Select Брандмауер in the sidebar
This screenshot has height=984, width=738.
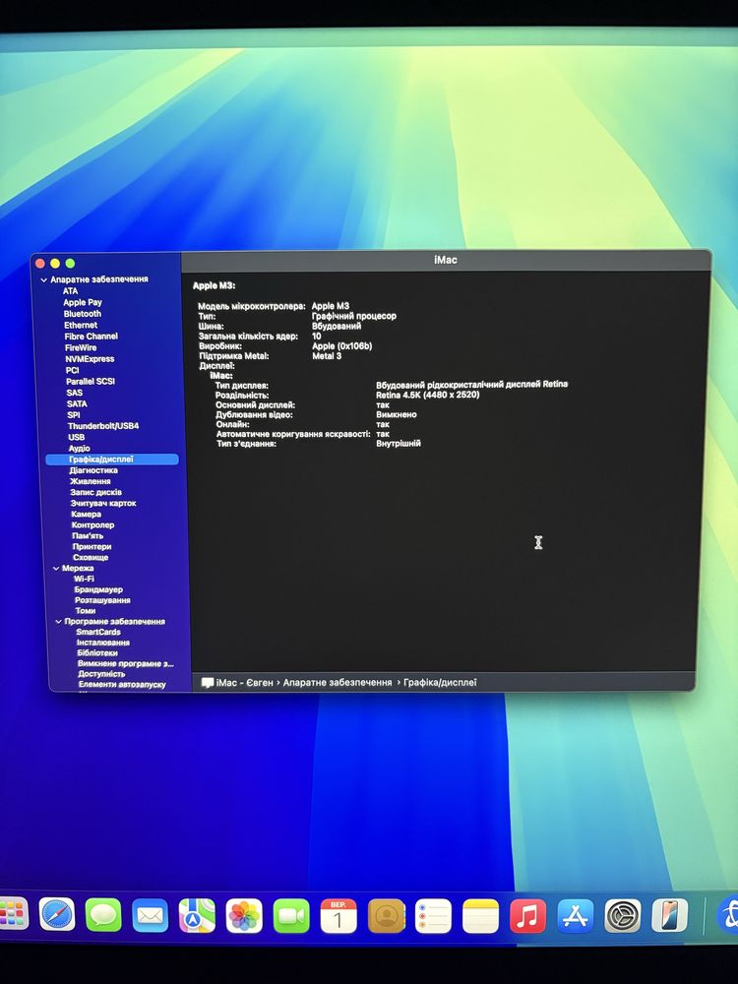(98, 589)
